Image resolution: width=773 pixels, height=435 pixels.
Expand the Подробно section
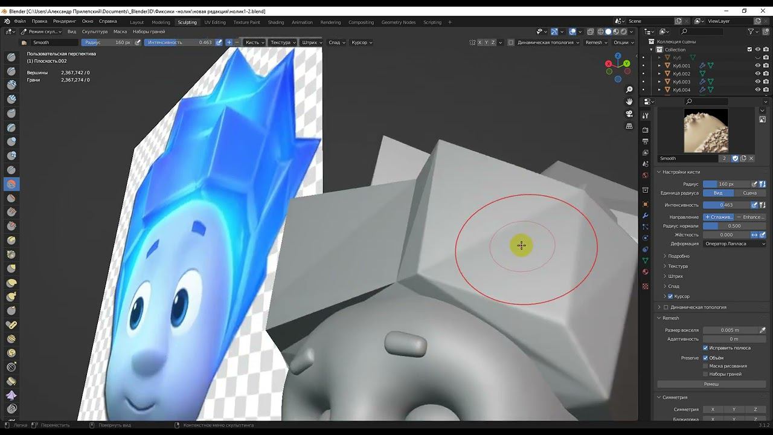pos(678,256)
